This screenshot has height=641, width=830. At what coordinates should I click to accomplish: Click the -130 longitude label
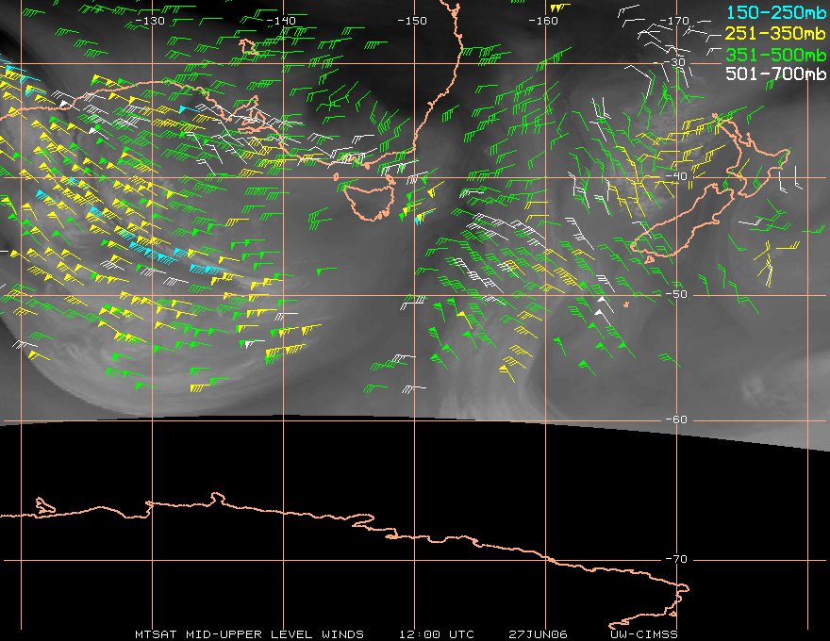(x=150, y=20)
